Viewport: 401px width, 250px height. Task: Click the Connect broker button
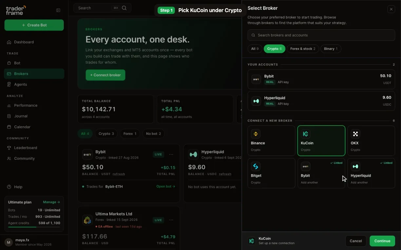click(105, 75)
